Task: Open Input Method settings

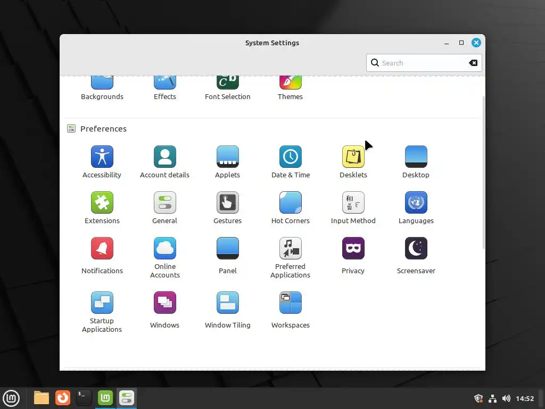Action: [353, 208]
